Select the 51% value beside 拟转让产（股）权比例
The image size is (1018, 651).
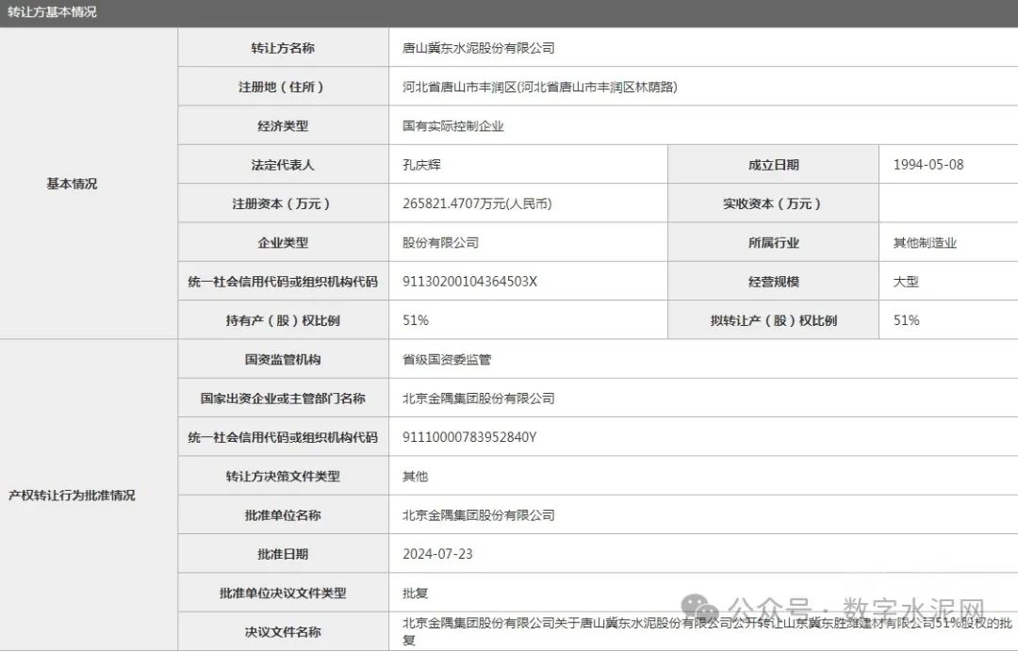coord(907,320)
